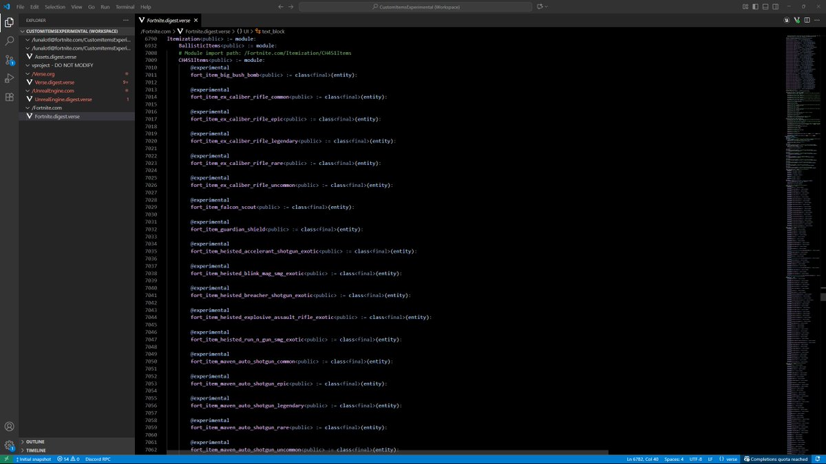This screenshot has height=464, width=826.
Task: Collapse the /UnrealEngine.com folder
Action: click(x=77, y=91)
